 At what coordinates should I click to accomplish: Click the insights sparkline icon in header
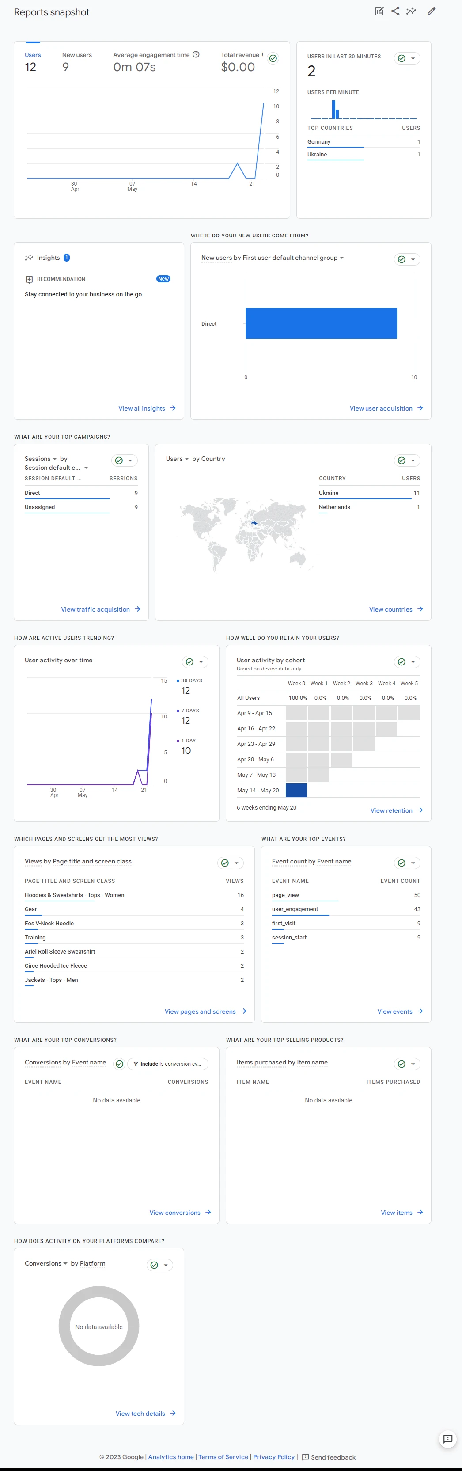[411, 11]
